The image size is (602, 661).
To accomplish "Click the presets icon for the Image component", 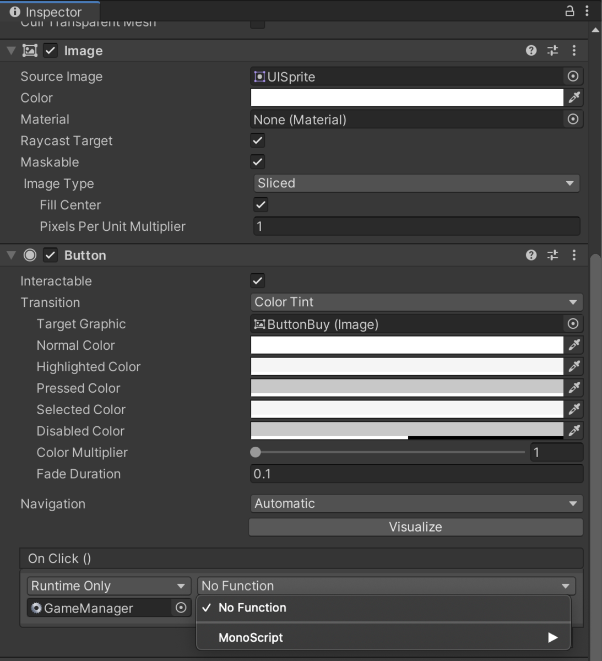I will click(552, 50).
